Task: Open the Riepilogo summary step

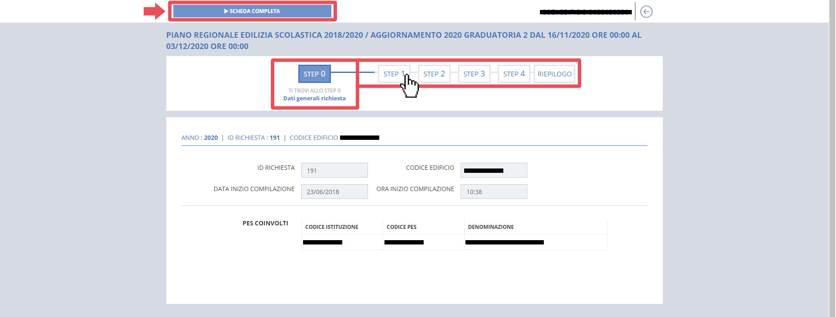Action: pyautogui.click(x=554, y=74)
